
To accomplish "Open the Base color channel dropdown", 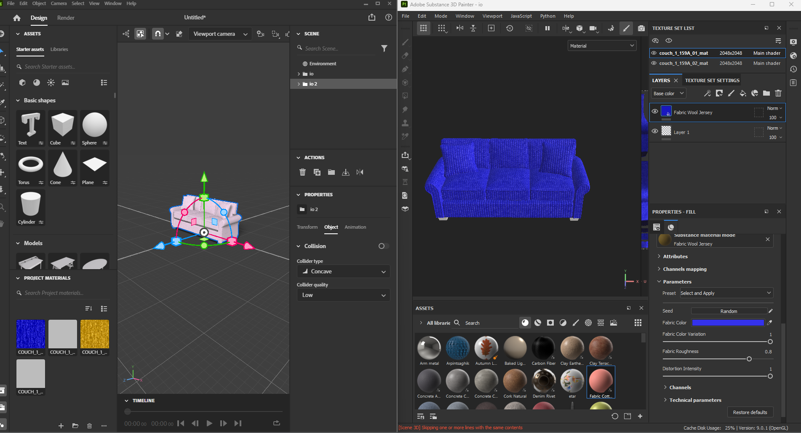I will pos(668,93).
